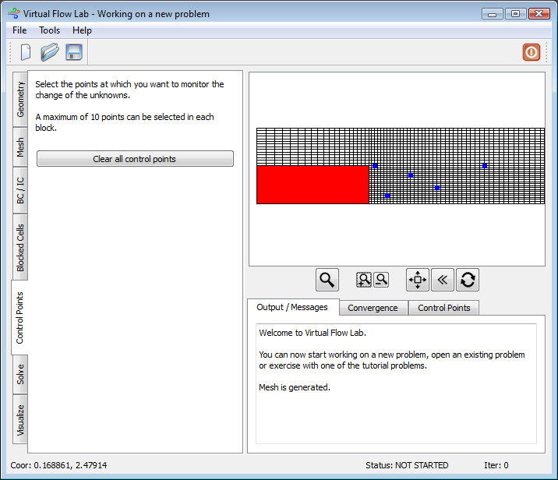This screenshot has height=480, width=558.
Task: Maximize the Virtual Flow Lab window
Action: 515,14
